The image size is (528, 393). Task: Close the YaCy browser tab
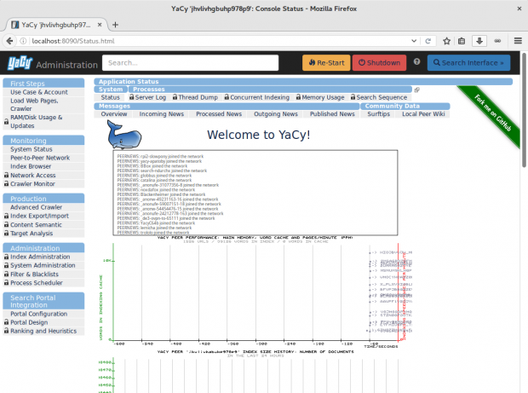point(100,25)
